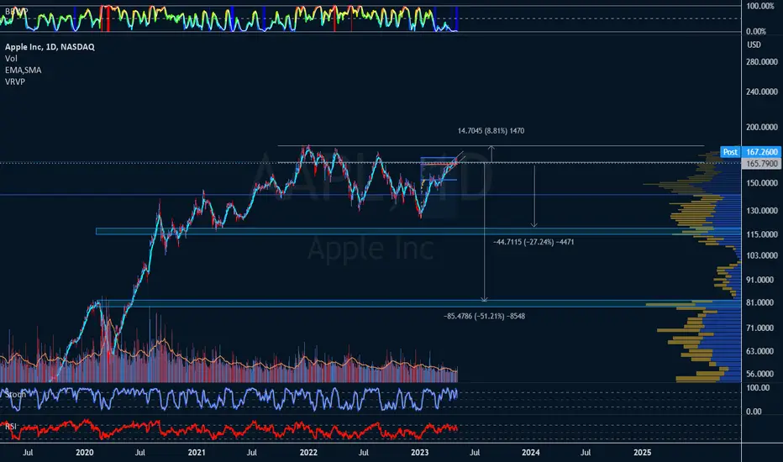Click the 71.0000 price axis label
Screen dimensions: 783x462
pos(760,328)
